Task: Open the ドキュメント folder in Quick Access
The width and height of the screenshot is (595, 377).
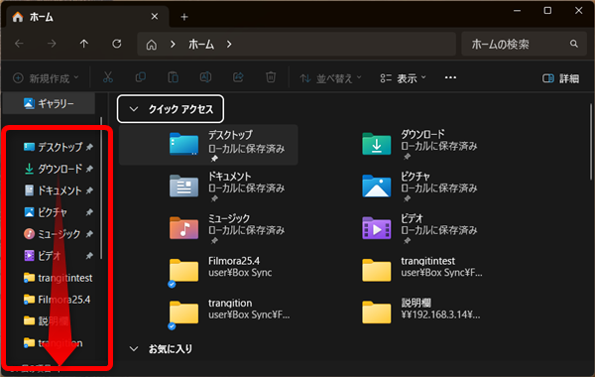Action: point(227,187)
